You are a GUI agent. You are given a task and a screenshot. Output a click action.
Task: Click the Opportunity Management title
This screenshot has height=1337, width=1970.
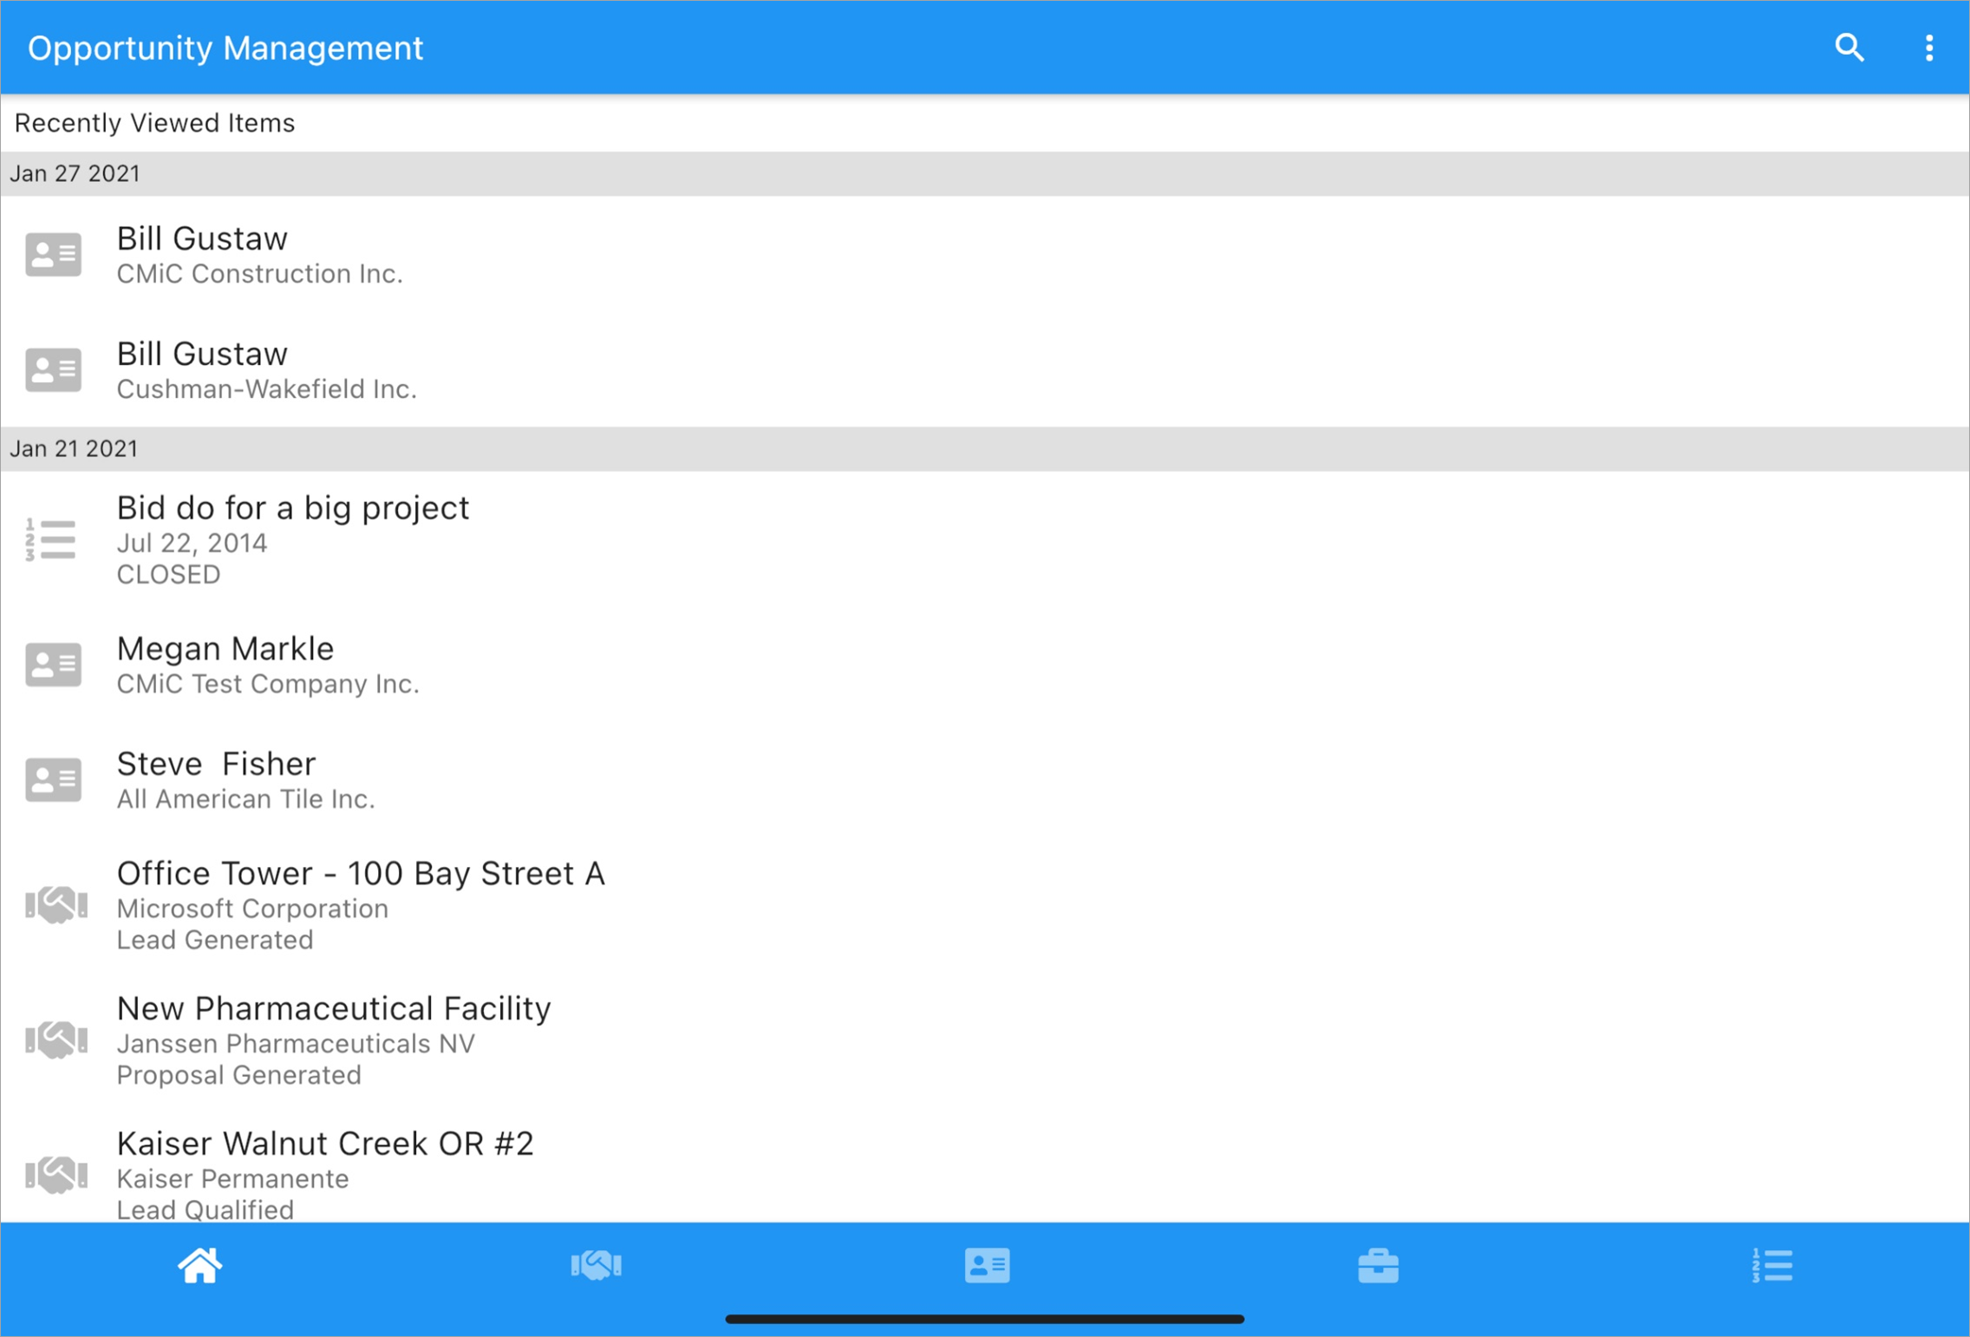click(225, 49)
